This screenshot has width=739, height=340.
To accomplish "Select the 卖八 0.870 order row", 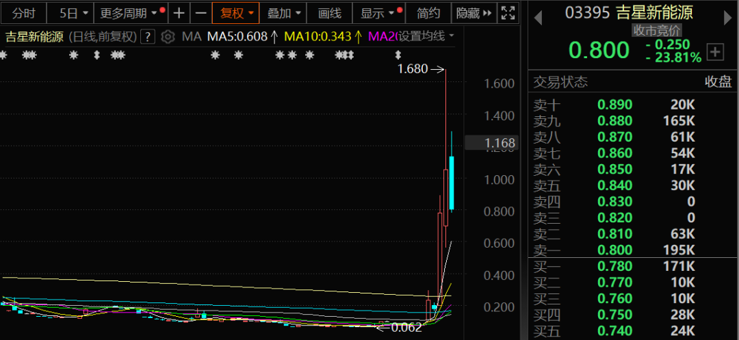I will pyautogui.click(x=633, y=137).
